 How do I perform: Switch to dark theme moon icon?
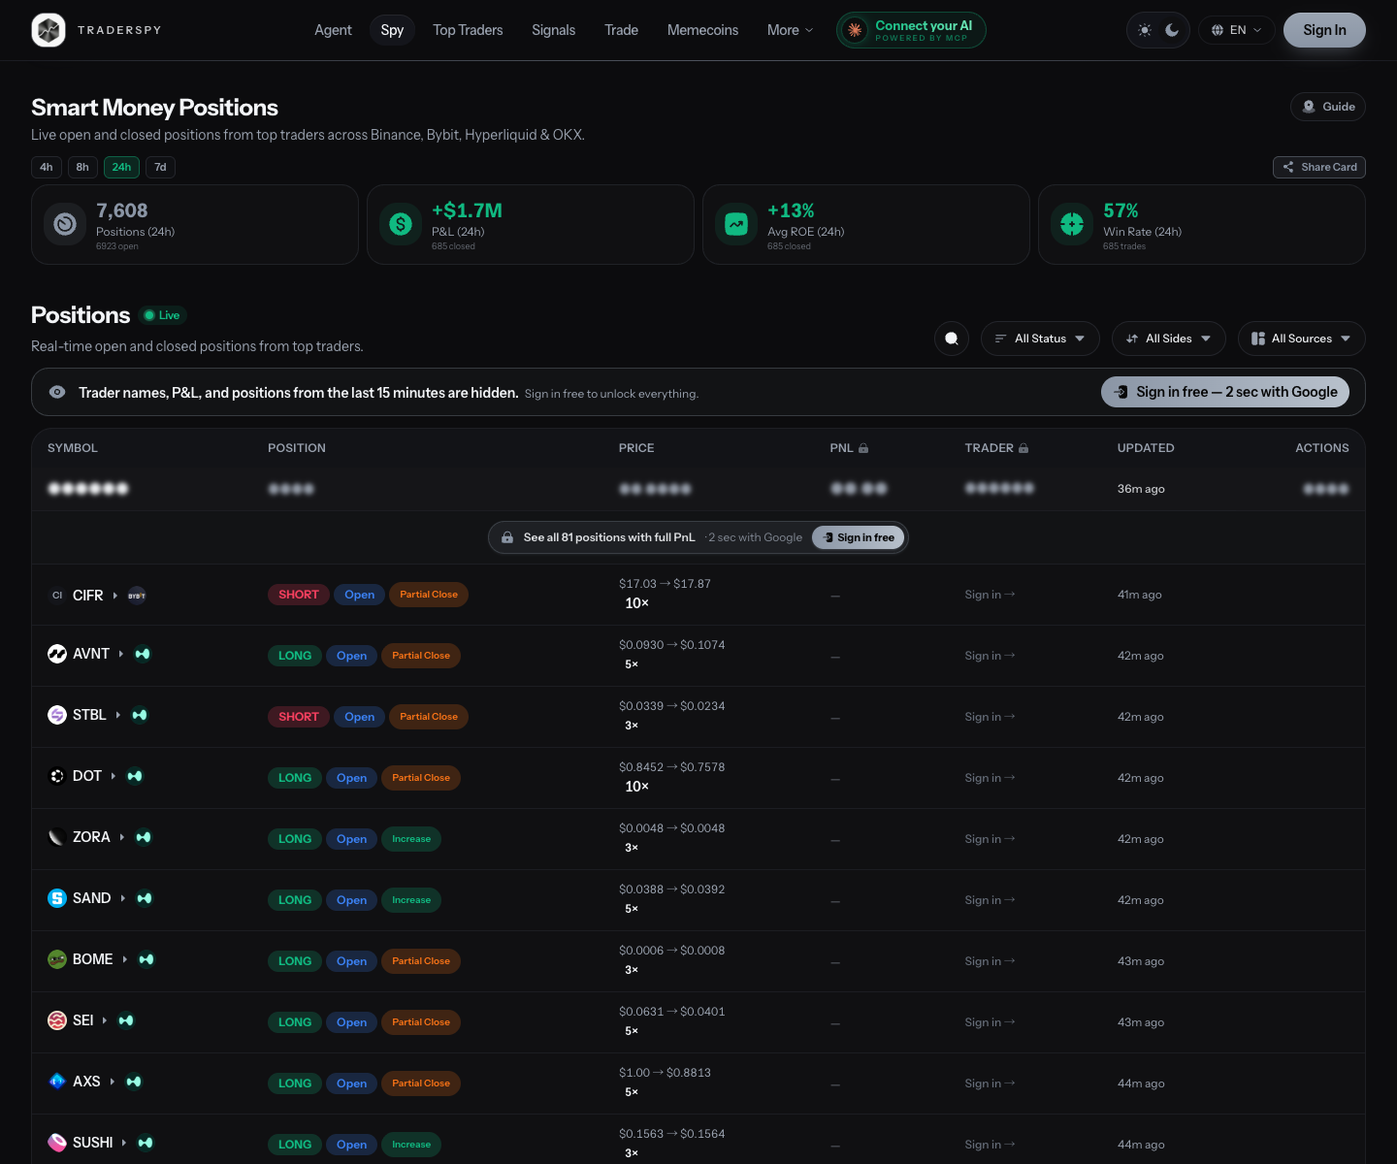click(1172, 30)
